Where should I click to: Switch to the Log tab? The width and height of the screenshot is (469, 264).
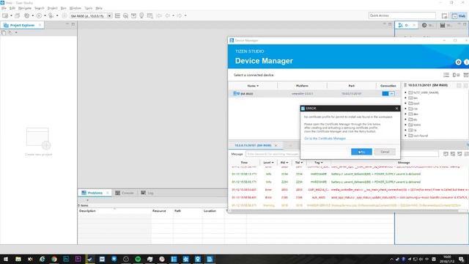click(x=147, y=193)
